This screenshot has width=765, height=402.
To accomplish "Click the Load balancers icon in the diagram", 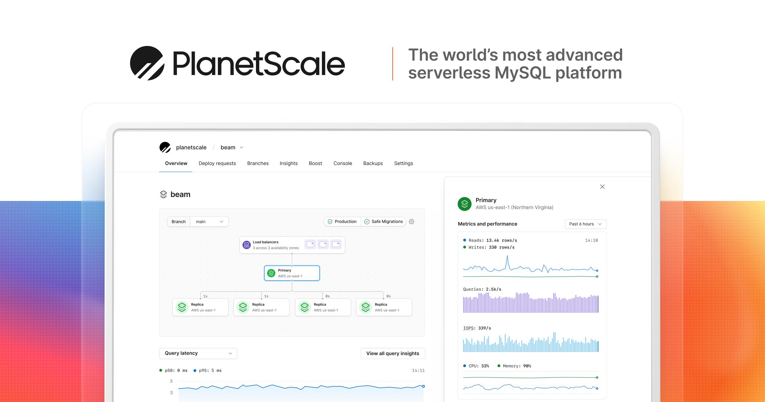I will (246, 244).
